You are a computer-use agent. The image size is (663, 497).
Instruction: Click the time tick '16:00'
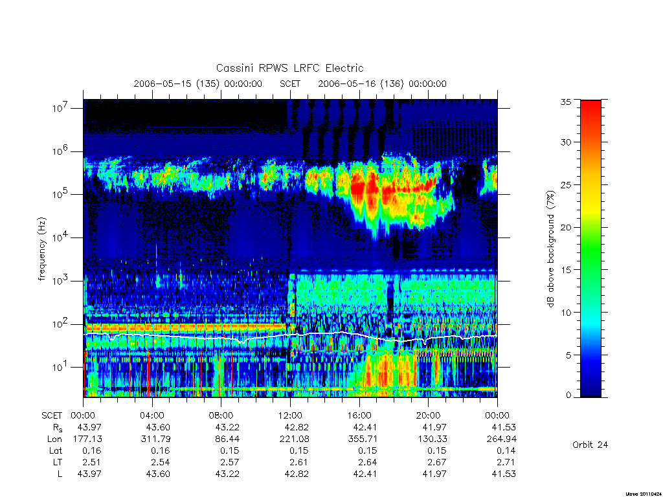pos(359,416)
